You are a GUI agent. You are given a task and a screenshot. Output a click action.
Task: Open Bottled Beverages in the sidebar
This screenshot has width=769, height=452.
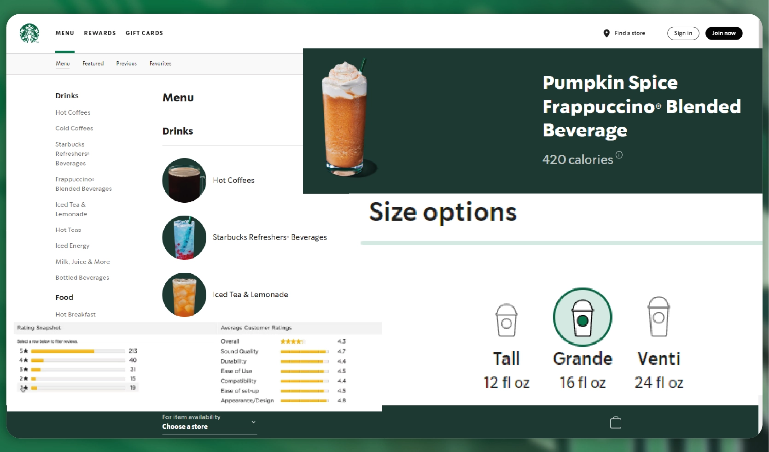[82, 277]
